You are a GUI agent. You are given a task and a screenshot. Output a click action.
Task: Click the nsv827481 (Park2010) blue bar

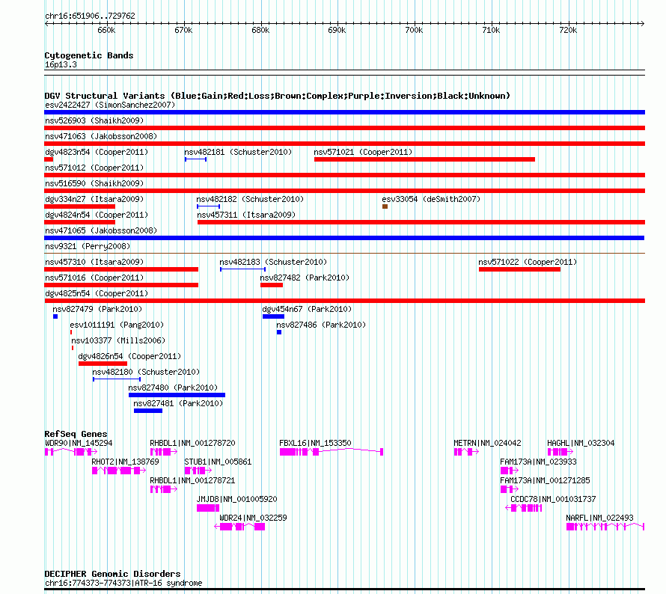(148, 411)
